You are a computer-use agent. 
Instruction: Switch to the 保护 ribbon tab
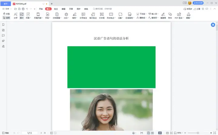pos(78,9)
